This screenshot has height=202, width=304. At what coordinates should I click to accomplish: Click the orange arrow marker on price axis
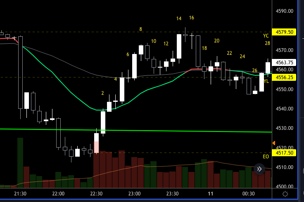pyautogui.click(x=274, y=143)
